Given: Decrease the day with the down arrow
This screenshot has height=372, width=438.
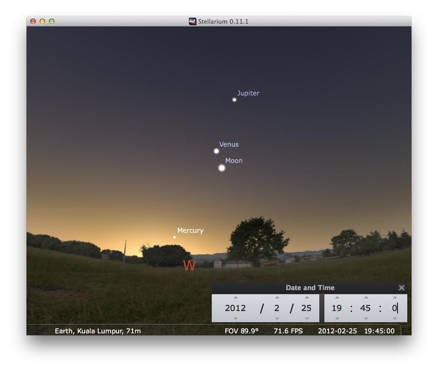Looking at the screenshot, I should 307,318.
